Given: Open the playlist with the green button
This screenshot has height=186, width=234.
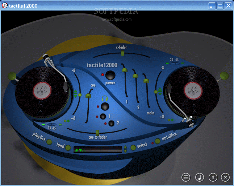Looking at the screenshot, I should pyautogui.click(x=49, y=142).
